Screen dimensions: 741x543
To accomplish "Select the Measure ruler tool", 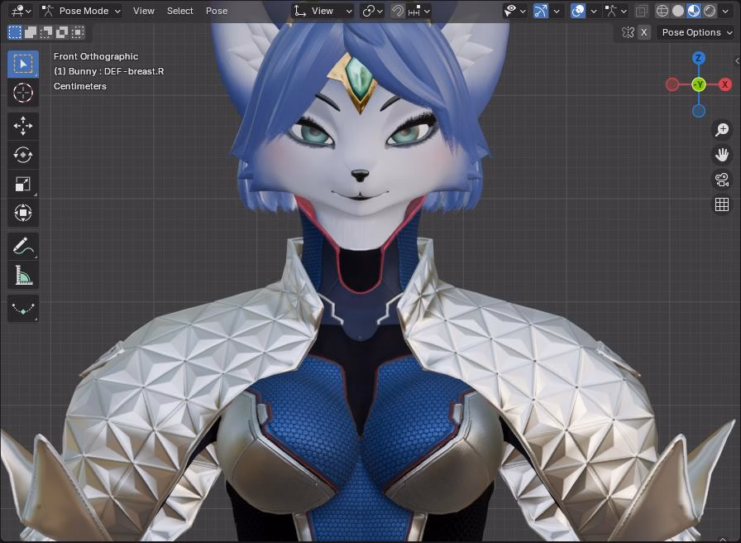I will click(22, 275).
